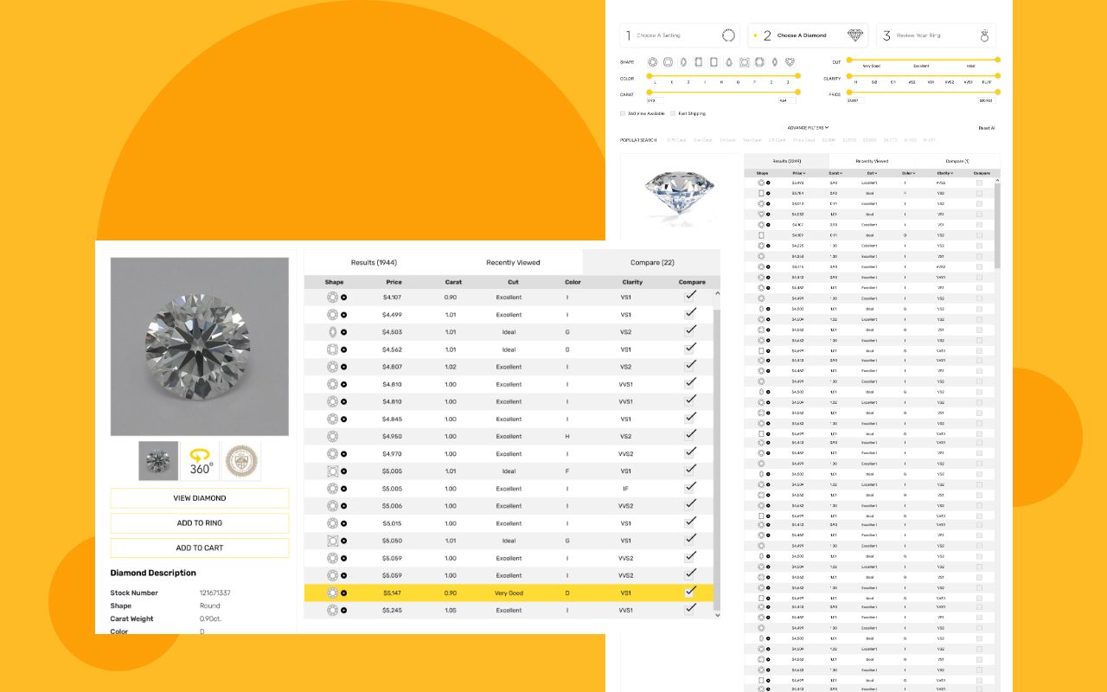This screenshot has height=692, width=1107.
Task: Click black dot icon in $5,015 row
Action: [x=343, y=523]
